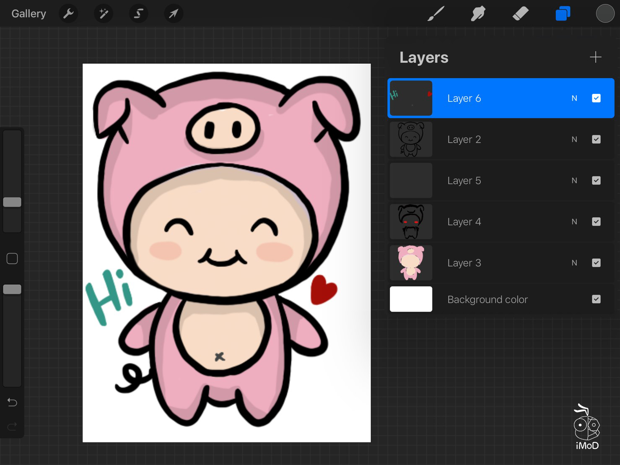Open the active color circle
The width and height of the screenshot is (620, 465).
[x=605, y=14]
